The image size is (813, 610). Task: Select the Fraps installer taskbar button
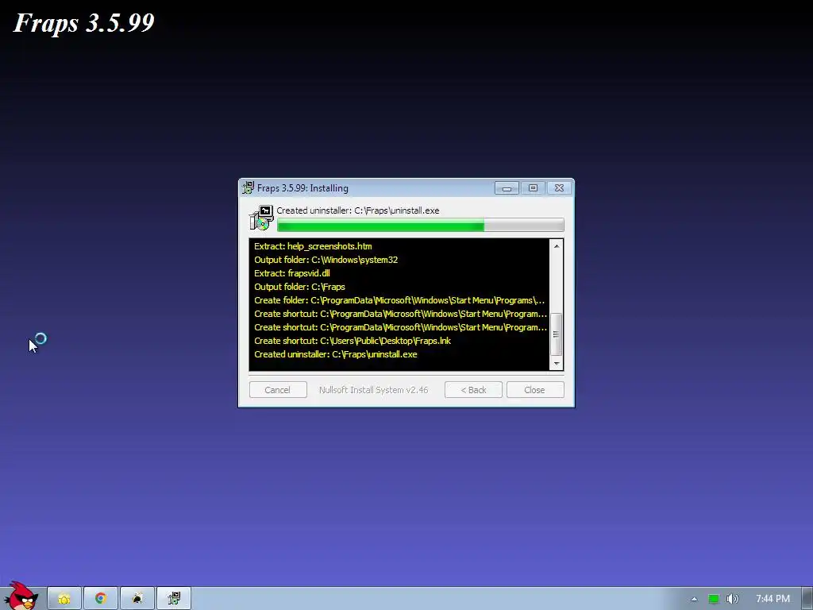[x=174, y=599]
